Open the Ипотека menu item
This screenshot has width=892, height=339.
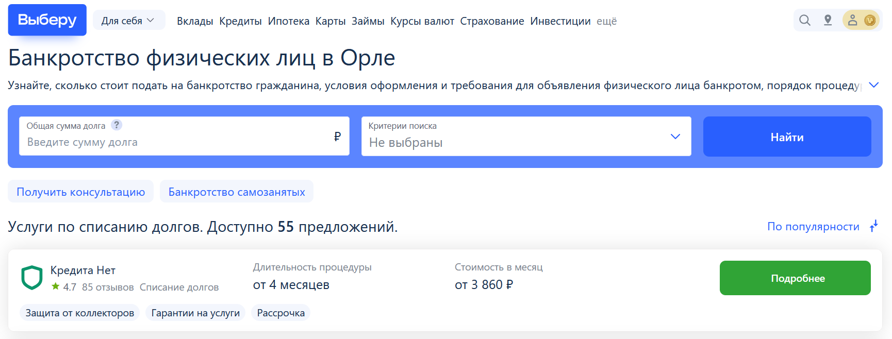(288, 21)
